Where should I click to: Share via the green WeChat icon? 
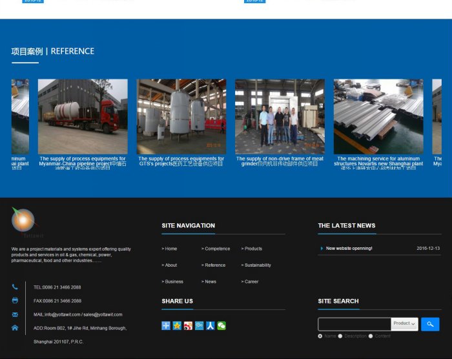click(221, 326)
